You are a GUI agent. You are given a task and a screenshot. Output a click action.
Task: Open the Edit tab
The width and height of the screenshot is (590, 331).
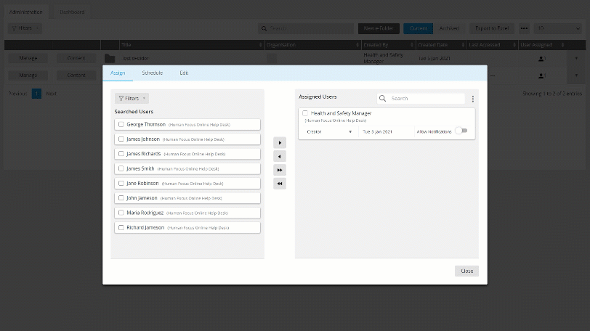tap(184, 73)
